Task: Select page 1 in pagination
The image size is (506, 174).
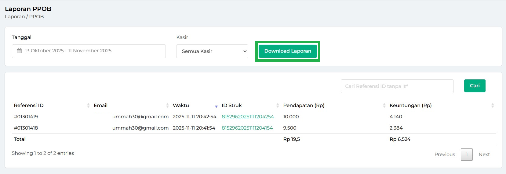Action: point(467,155)
